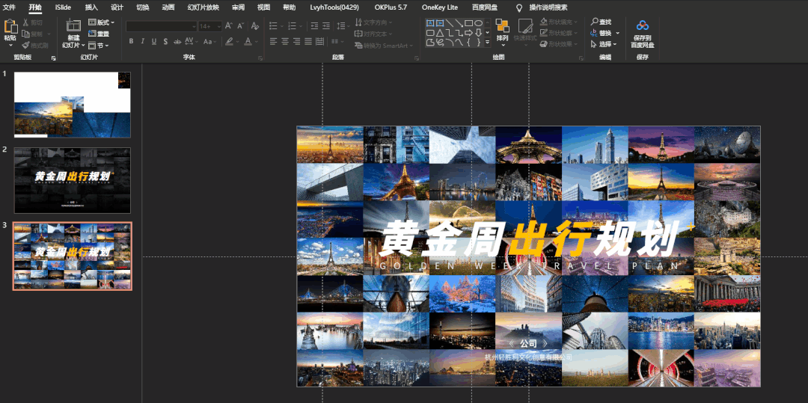
Task: Decrease font size with the smaller A icon
Action: click(x=241, y=25)
